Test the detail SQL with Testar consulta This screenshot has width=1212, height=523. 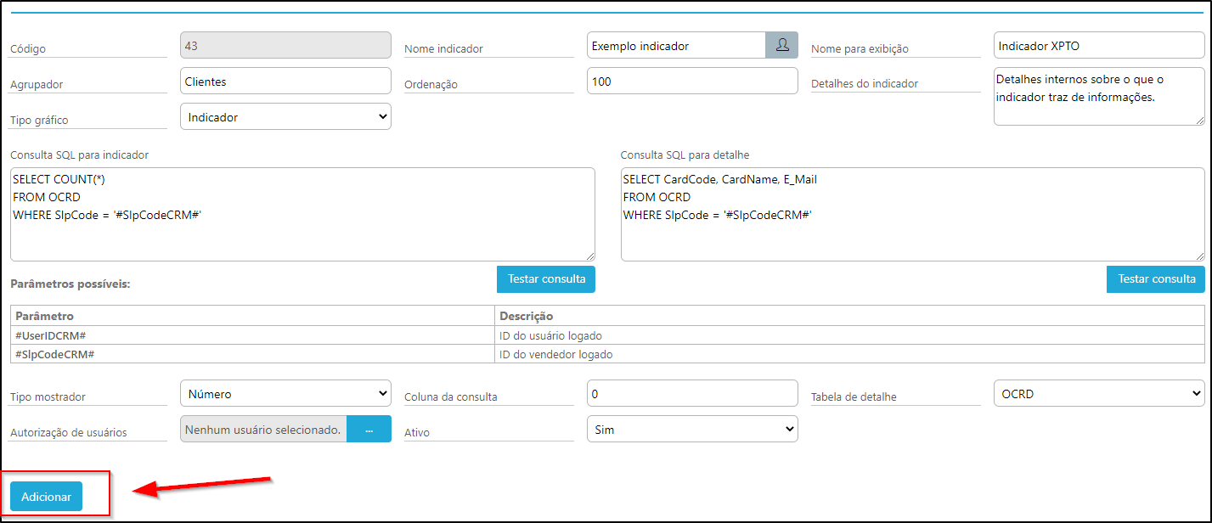[x=1156, y=279]
